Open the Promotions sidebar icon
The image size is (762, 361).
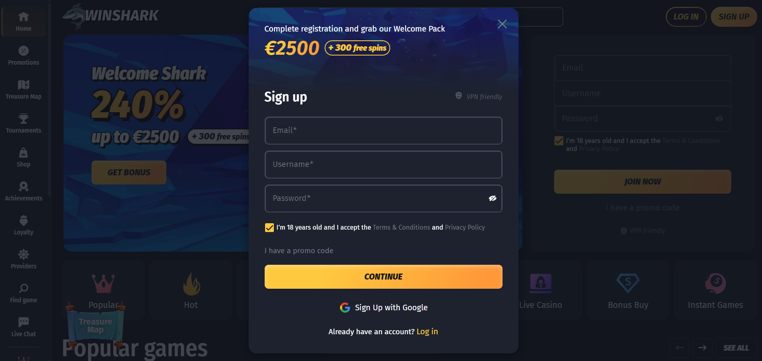click(24, 51)
